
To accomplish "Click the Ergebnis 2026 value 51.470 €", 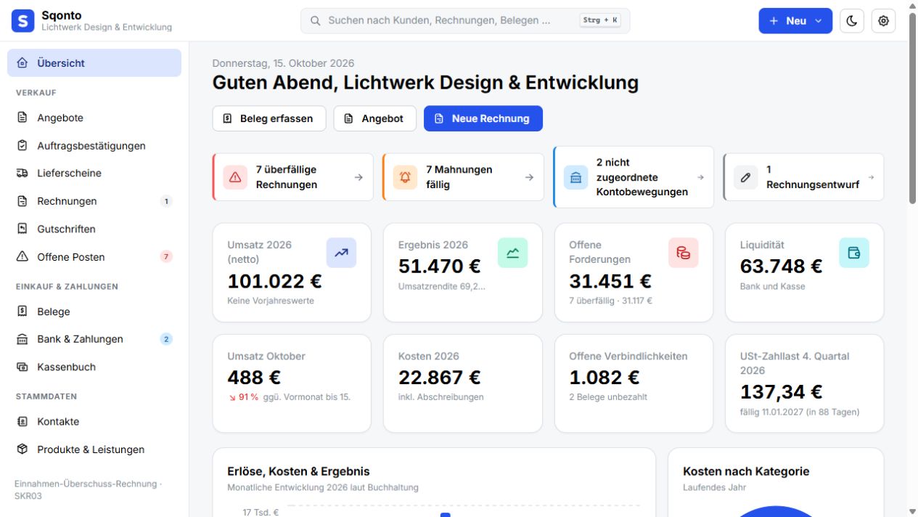I will click(440, 266).
